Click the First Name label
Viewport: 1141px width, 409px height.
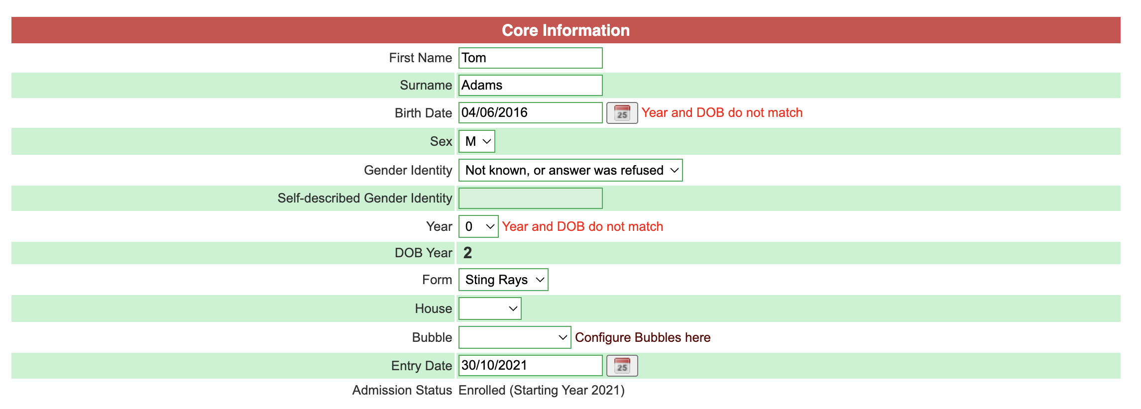click(420, 58)
